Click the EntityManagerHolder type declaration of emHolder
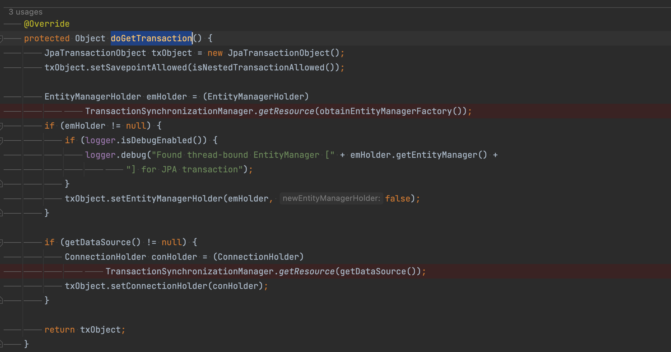This screenshot has height=352, width=671. coord(93,97)
